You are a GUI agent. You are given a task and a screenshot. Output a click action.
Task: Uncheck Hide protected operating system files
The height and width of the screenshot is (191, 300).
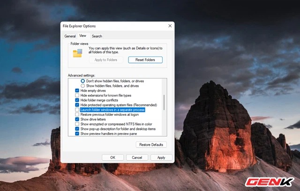(x=77, y=105)
